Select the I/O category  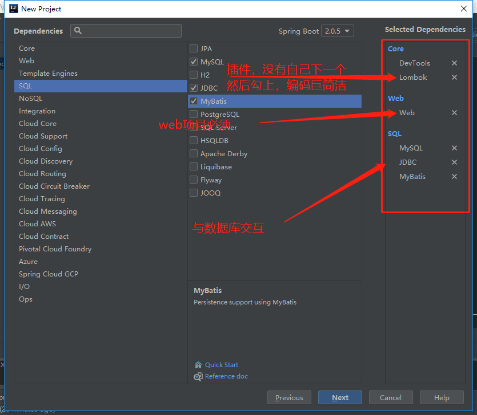[x=101, y=287]
